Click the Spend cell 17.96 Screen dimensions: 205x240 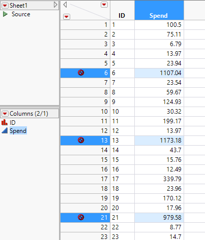[x=159, y=208]
